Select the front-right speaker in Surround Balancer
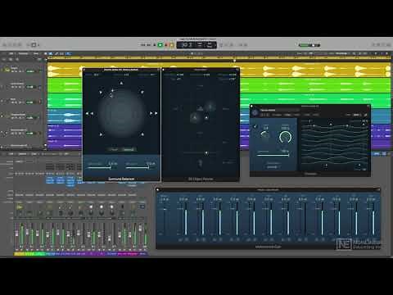The height and width of the screenshot is (295, 393). tap(142, 93)
